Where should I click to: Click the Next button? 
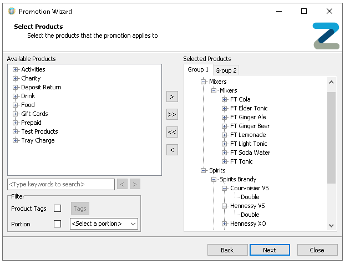click(270, 250)
